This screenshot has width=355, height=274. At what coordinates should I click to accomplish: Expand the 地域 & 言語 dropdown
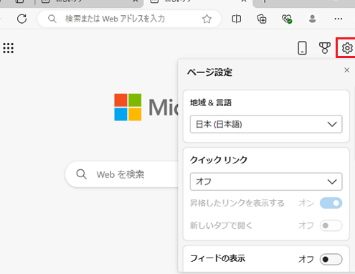[x=266, y=124]
